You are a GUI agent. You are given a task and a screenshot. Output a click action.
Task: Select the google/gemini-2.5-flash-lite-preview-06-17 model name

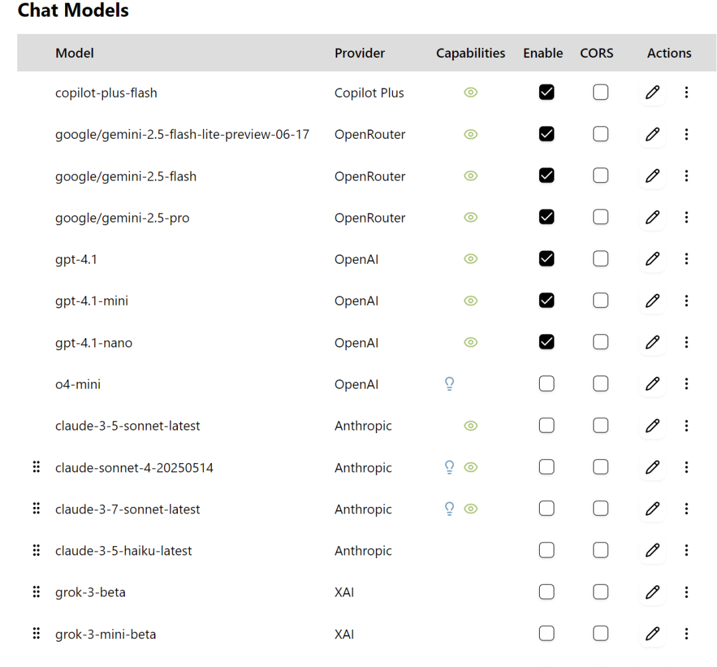click(x=182, y=134)
